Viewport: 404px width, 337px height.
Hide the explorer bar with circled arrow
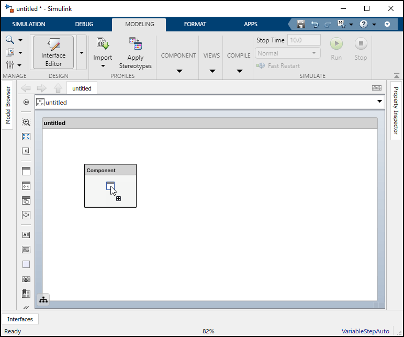[x=26, y=102]
